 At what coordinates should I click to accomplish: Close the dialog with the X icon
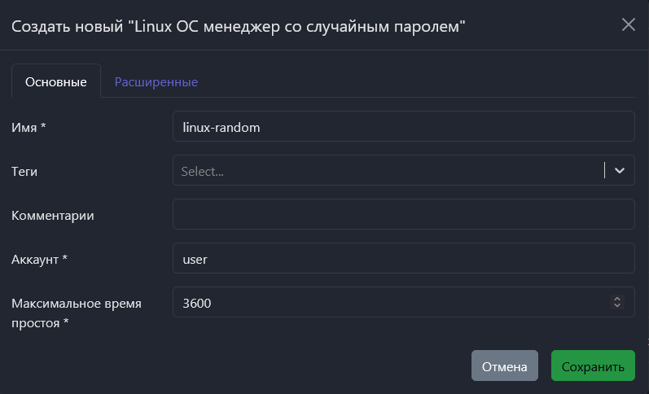click(628, 24)
